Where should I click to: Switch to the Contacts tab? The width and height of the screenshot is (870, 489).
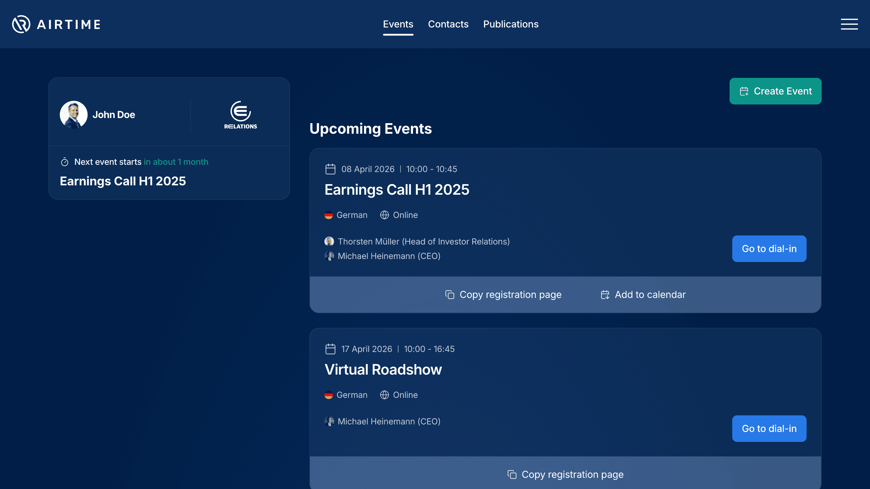(x=448, y=24)
